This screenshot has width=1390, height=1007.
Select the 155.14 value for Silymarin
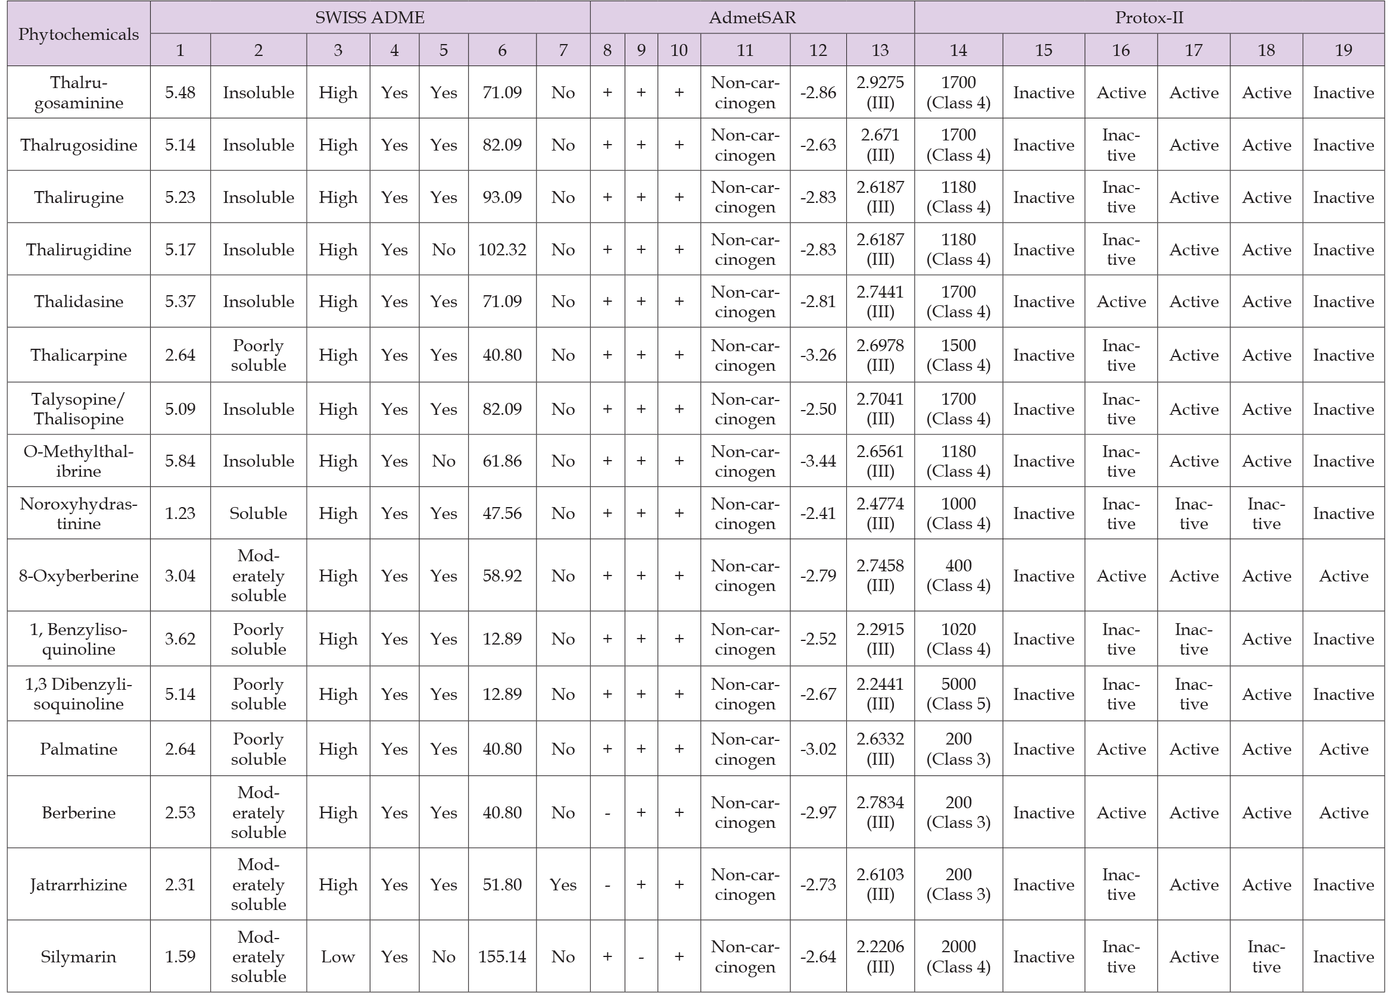[502, 956]
